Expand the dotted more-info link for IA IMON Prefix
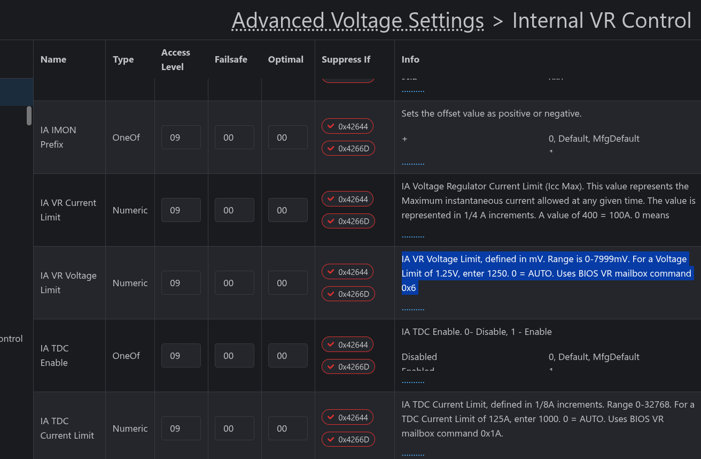The height and width of the screenshot is (459, 701). (x=413, y=163)
